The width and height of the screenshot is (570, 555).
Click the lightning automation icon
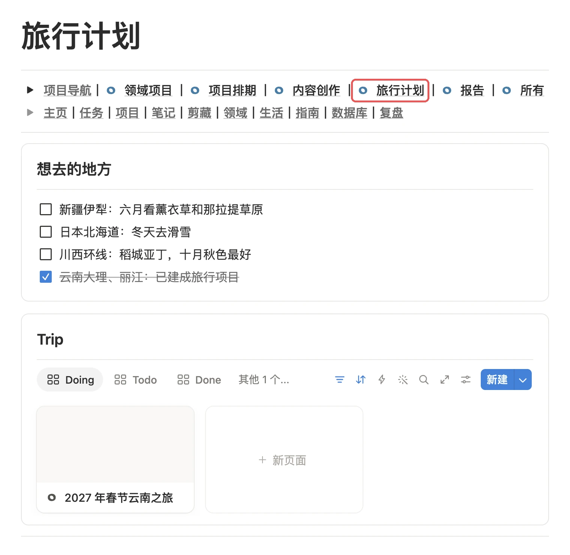(x=382, y=379)
